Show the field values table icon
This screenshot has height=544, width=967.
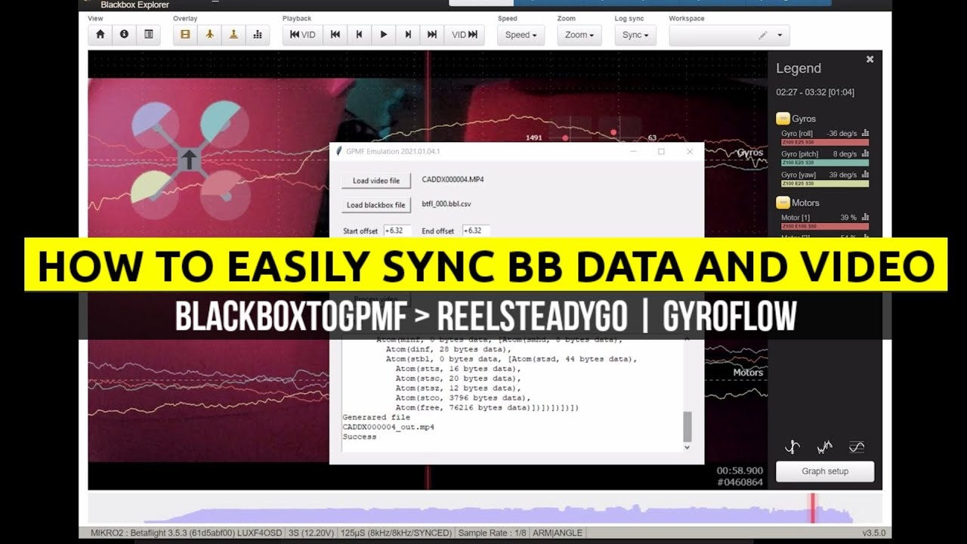pos(148,35)
